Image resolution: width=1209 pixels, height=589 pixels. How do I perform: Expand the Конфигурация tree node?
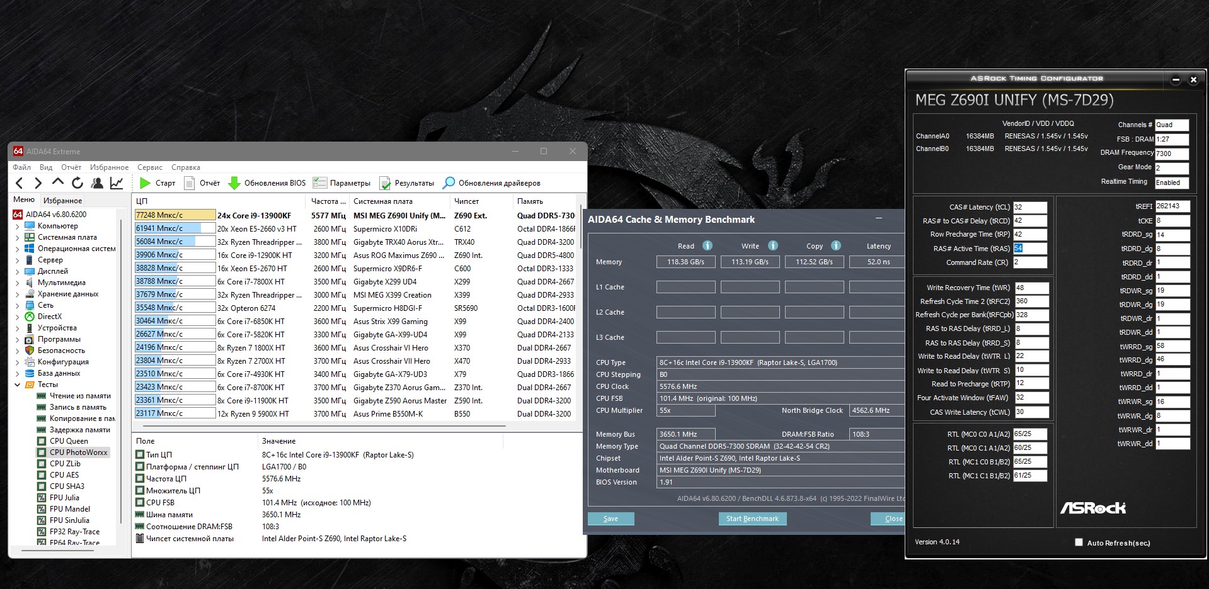point(17,362)
